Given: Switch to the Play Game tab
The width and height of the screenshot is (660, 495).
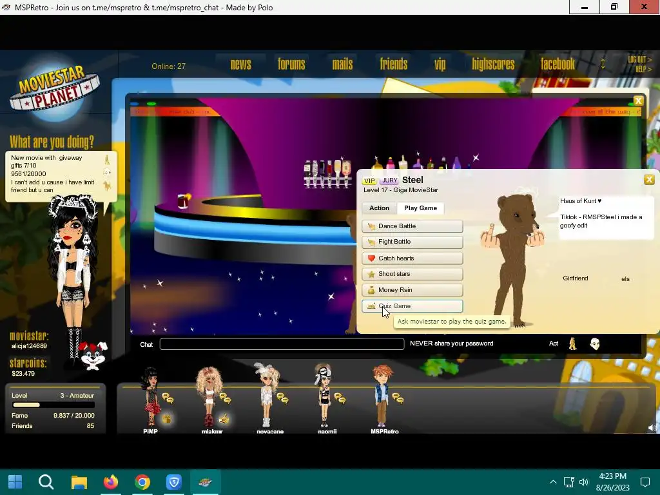Looking at the screenshot, I should pyautogui.click(x=420, y=208).
